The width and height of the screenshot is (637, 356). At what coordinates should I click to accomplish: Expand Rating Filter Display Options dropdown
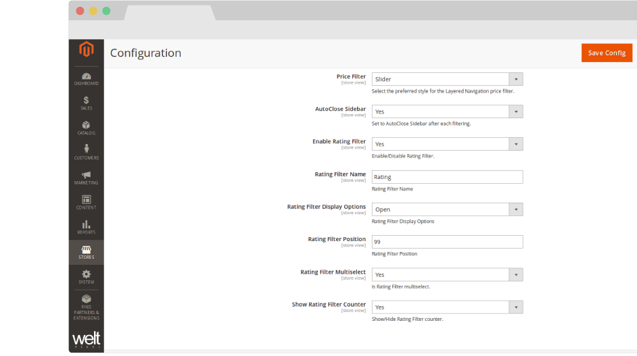tap(447, 209)
